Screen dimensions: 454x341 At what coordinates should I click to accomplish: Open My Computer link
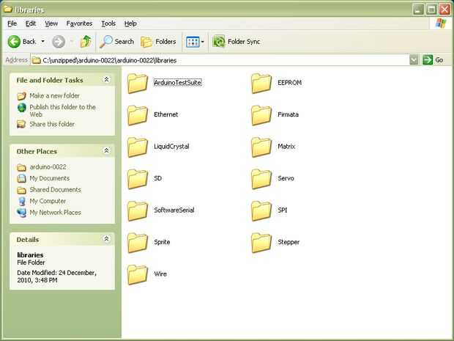[x=48, y=201]
